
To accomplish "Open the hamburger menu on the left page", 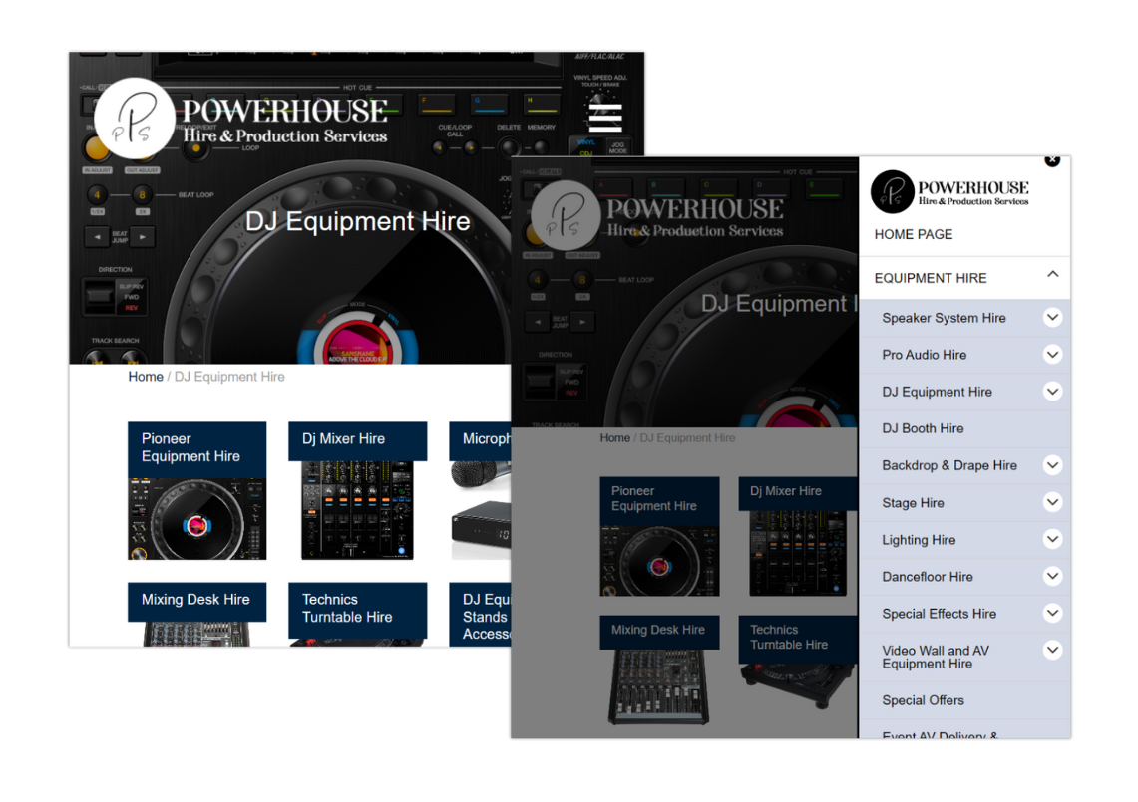I will (604, 116).
